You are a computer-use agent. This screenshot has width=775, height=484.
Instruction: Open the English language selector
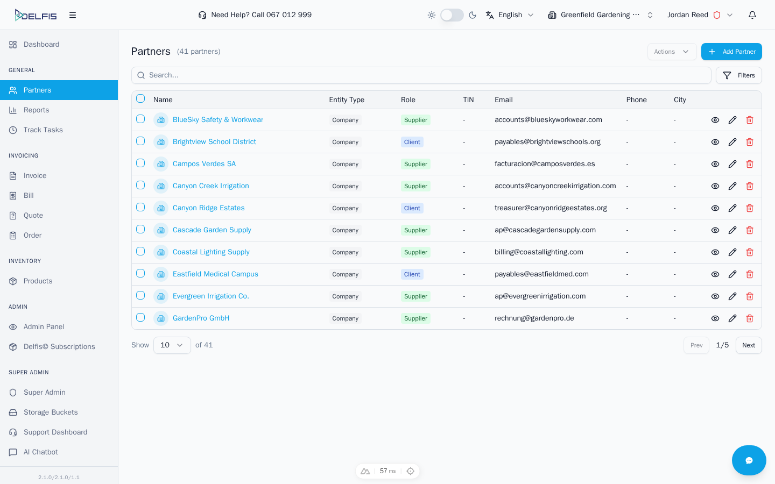click(x=509, y=15)
